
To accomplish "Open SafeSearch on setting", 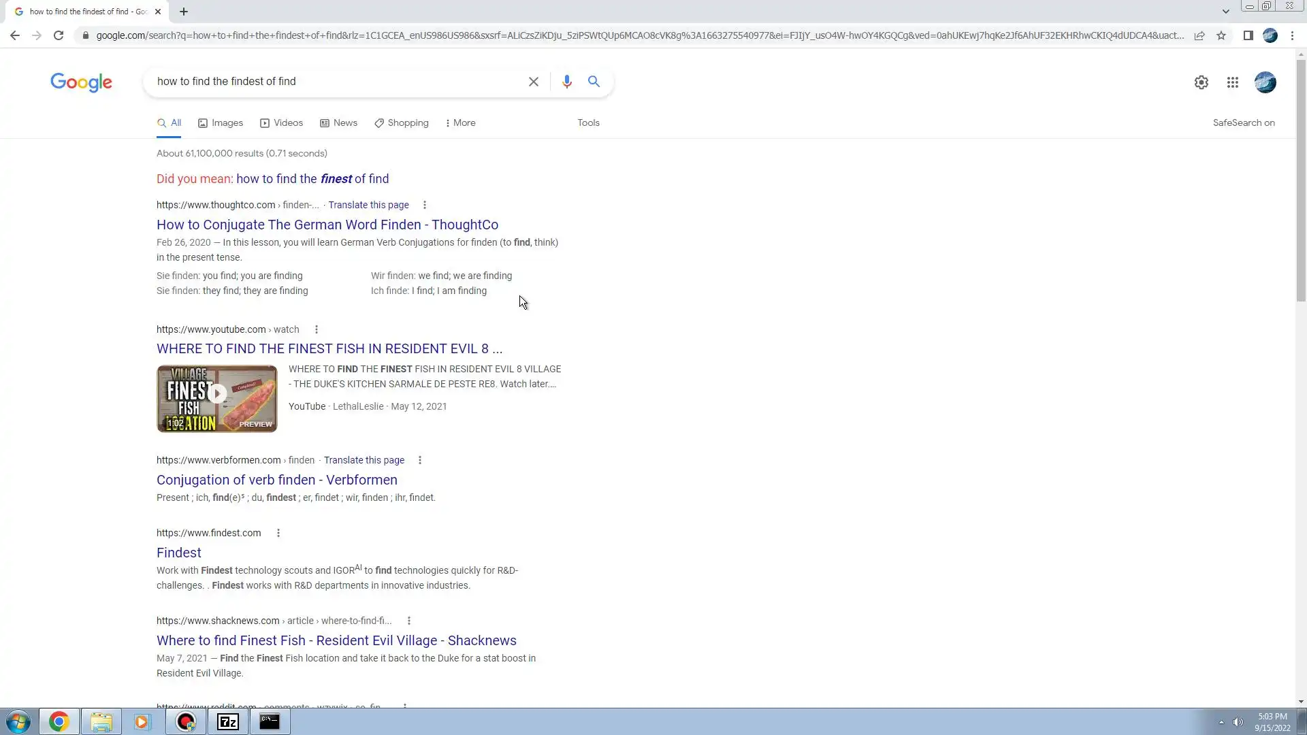I will [1243, 122].
